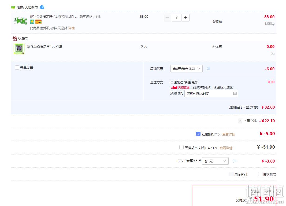Click the blue Wangwang chat icon beside 天猫超市
Image resolution: width=286 pixels, height=206 pixels.
[42, 7]
